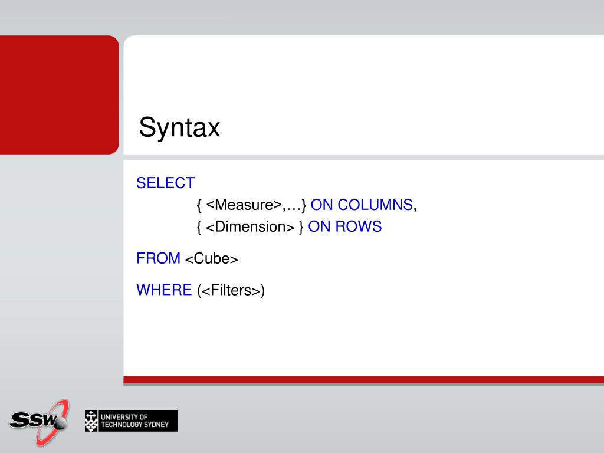Screen dimensions: 604x453
Task: Click the WHERE keyword
Action: [164, 290]
